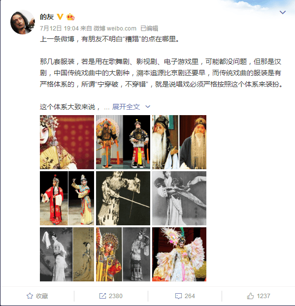This screenshot has width=295, height=306.
Task: Open thumbnail with lady in white and painting
Action: 67,254
